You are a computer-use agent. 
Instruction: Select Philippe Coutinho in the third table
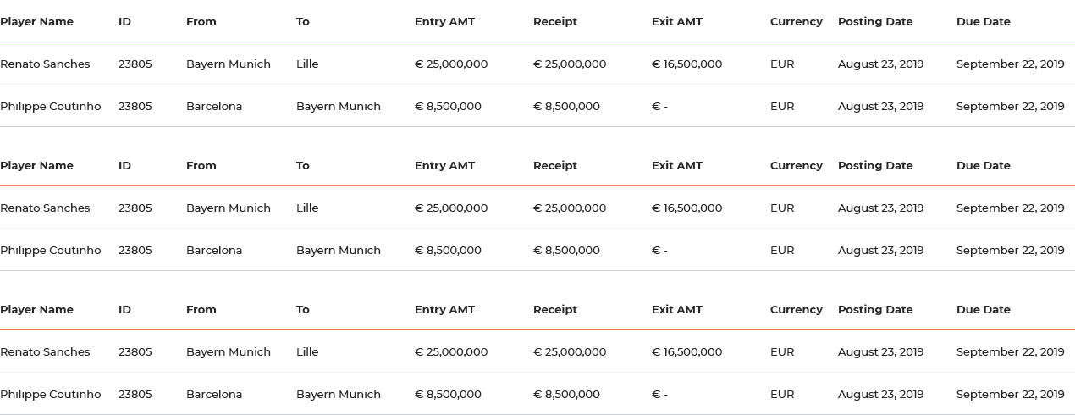coord(50,395)
